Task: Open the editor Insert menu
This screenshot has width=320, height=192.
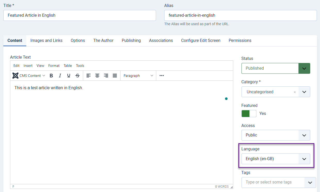Action: [28, 66]
